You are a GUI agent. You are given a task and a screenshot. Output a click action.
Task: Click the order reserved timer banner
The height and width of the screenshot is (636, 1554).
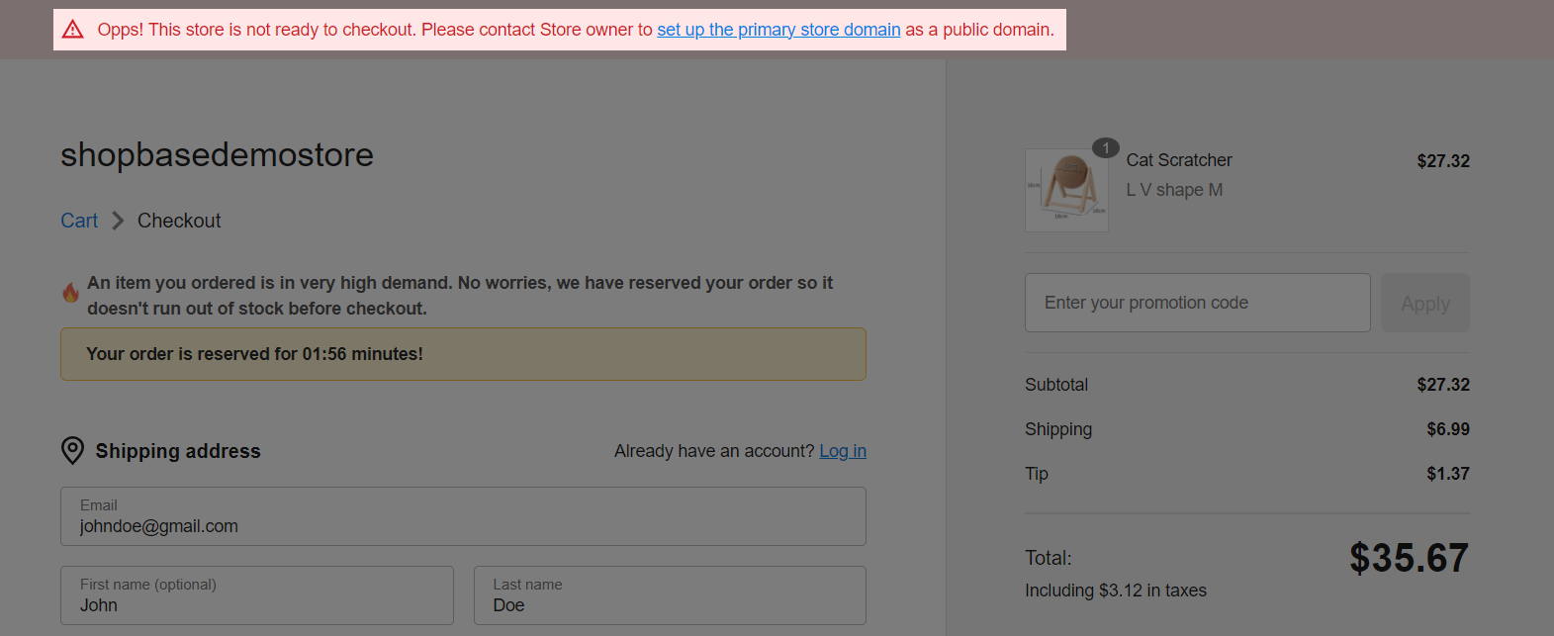pyautogui.click(x=463, y=354)
